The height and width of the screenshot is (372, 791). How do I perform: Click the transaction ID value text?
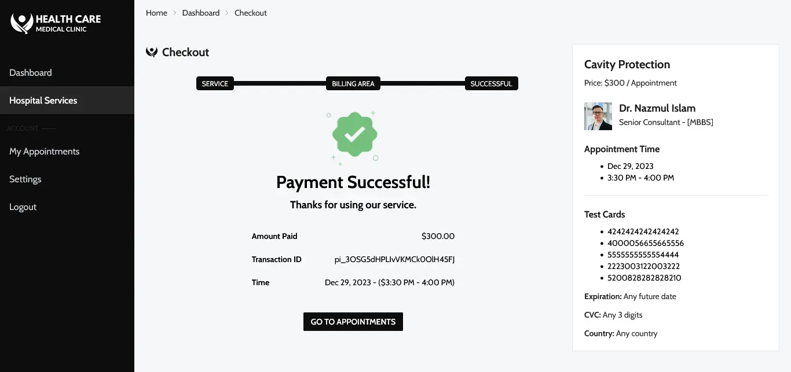(394, 259)
